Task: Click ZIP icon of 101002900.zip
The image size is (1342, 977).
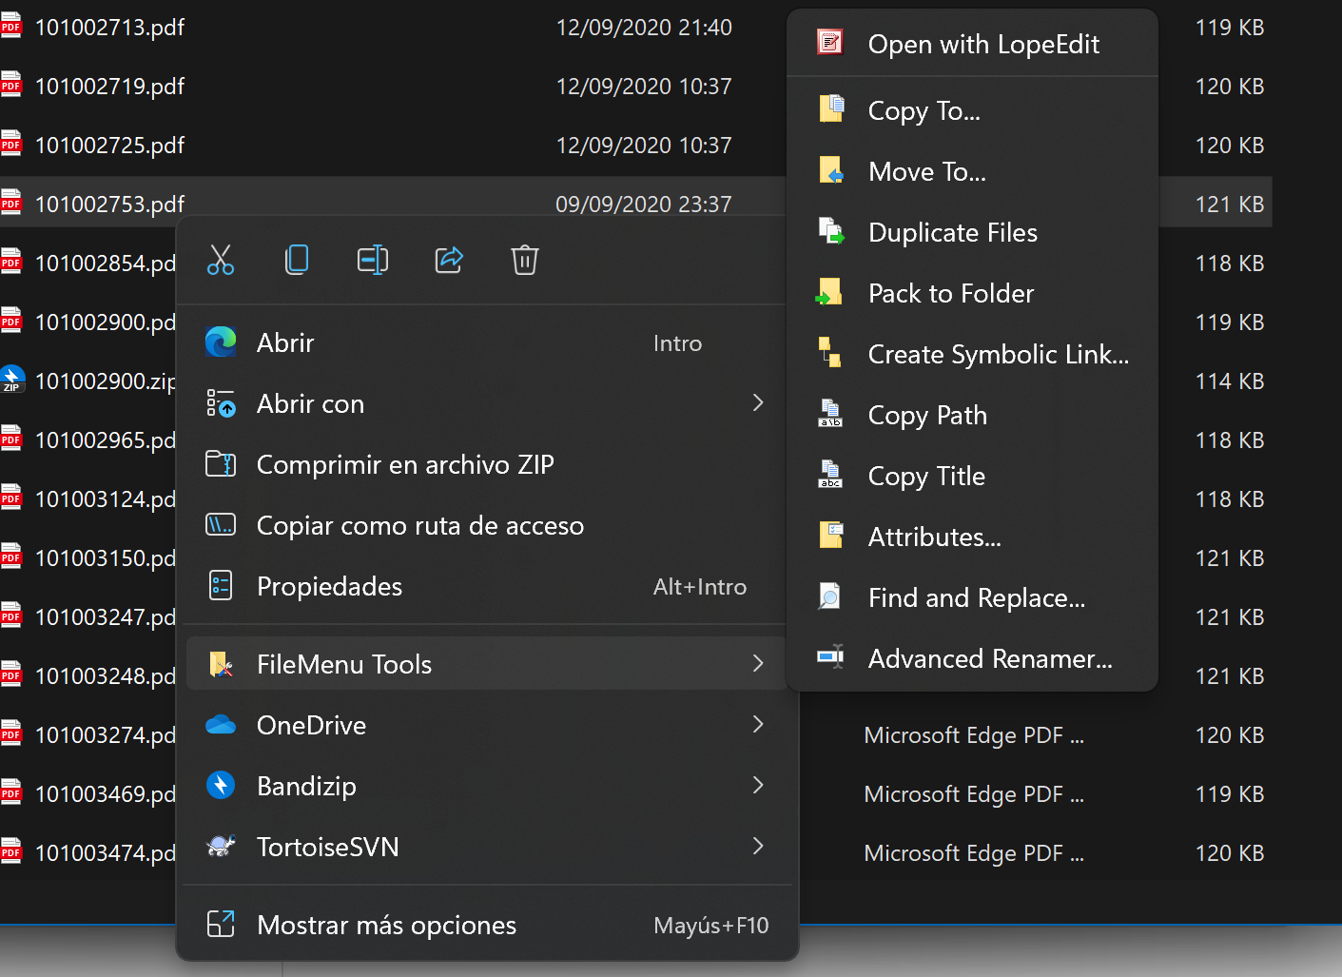Action: (x=11, y=380)
